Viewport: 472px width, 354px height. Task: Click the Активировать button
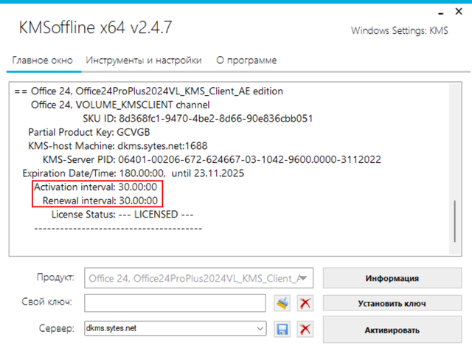(x=392, y=330)
